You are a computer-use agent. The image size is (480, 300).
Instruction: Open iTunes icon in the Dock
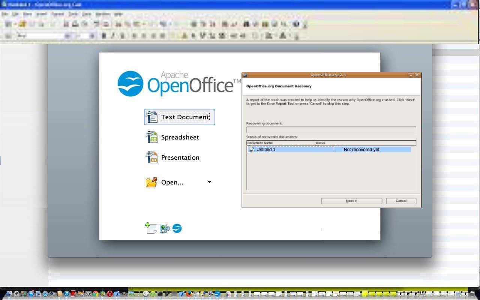pos(66,294)
